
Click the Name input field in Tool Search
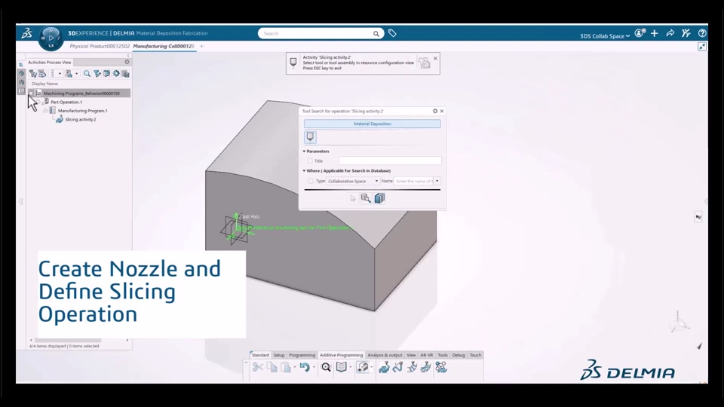[x=414, y=181]
